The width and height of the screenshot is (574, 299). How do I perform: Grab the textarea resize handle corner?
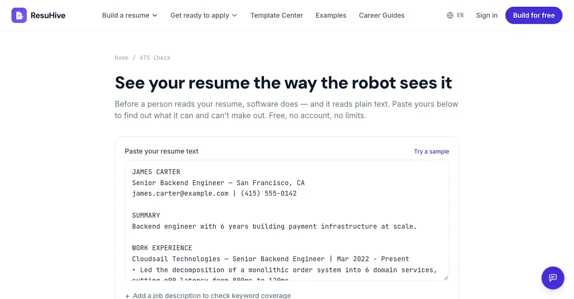point(446,277)
